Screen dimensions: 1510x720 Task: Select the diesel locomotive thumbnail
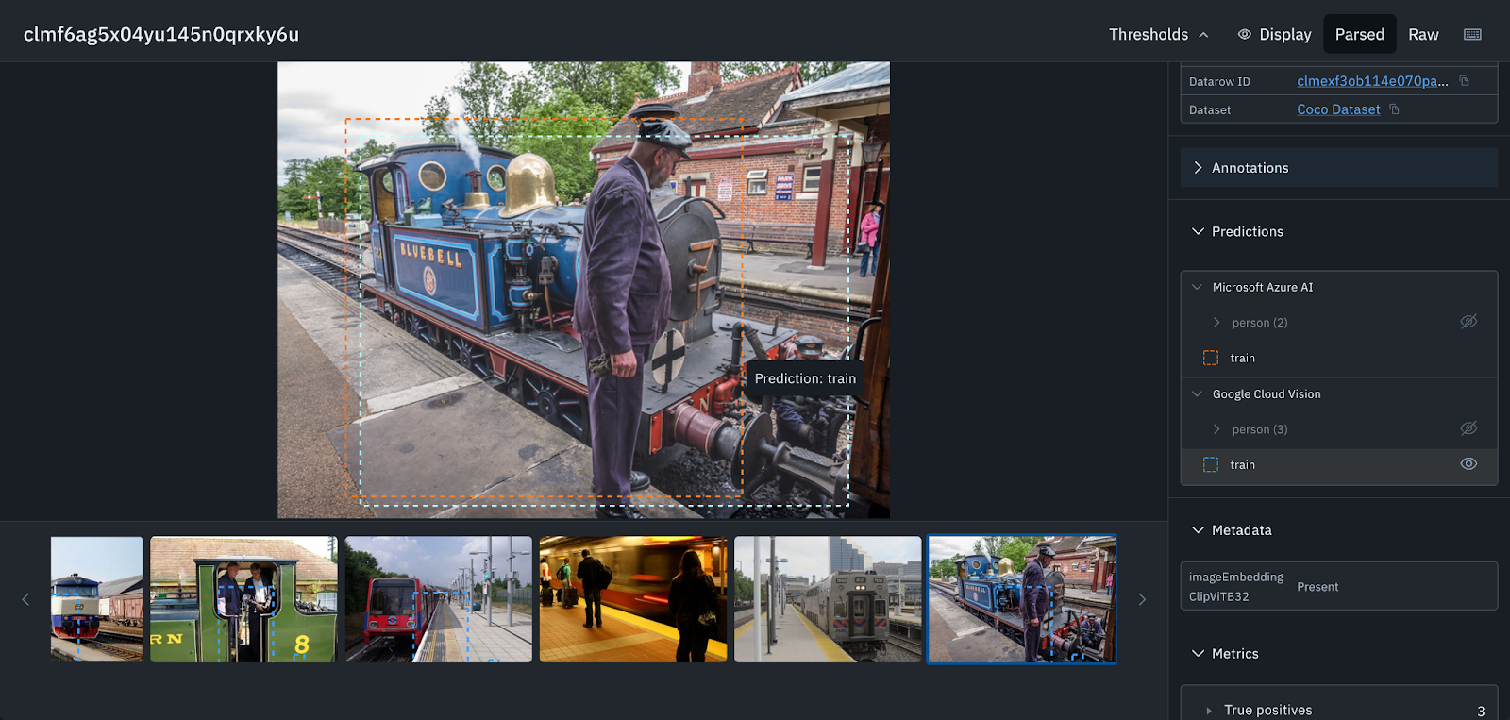[x=97, y=599]
